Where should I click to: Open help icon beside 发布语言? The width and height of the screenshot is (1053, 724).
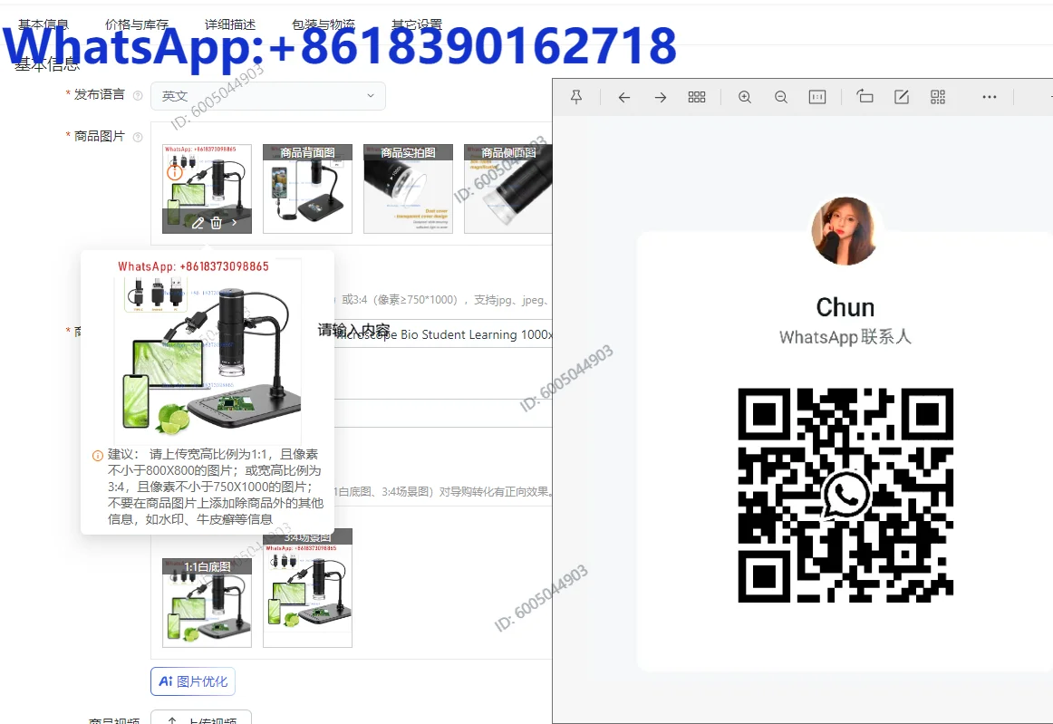pos(138,95)
